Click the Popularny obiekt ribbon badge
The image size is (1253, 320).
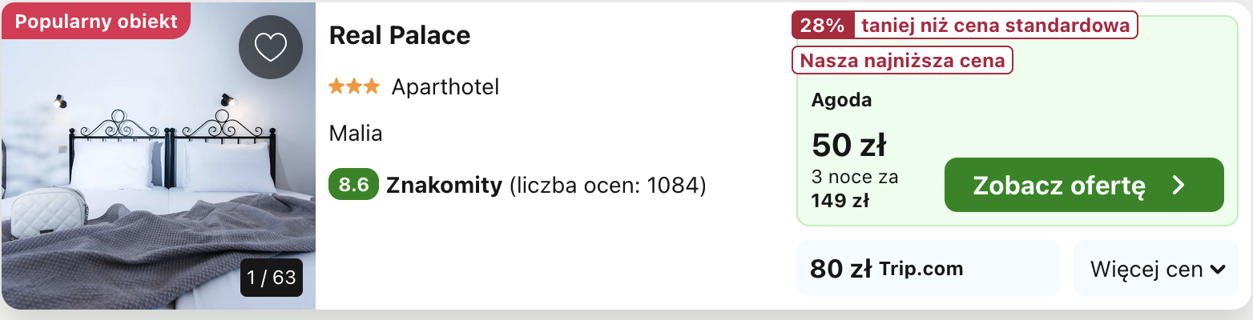pos(96,21)
